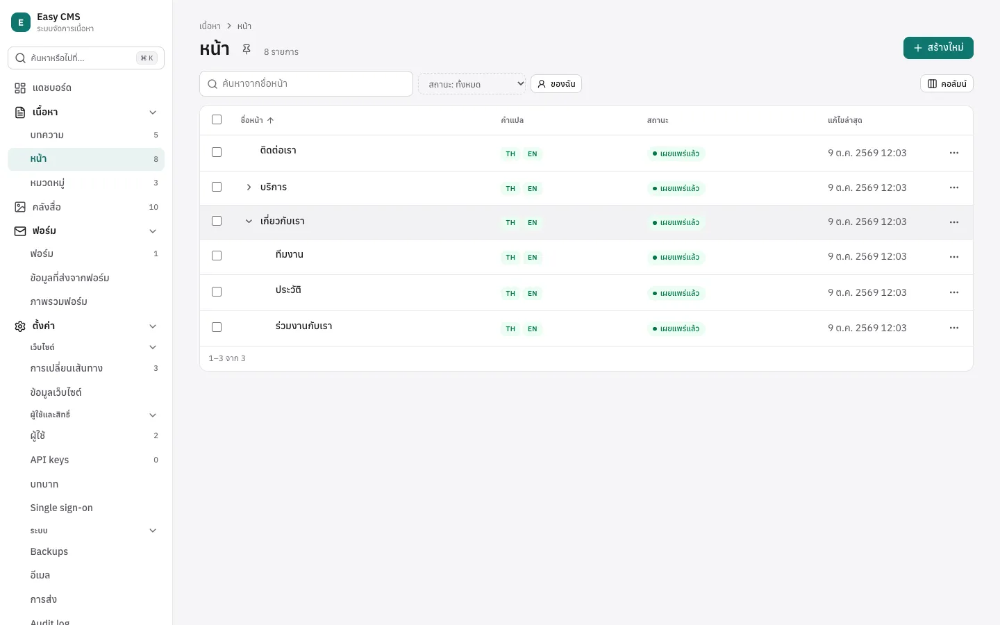Image resolution: width=1000 pixels, height=625 pixels.
Task: Check the ทีมงาน row checkbox
Action: 217,256
